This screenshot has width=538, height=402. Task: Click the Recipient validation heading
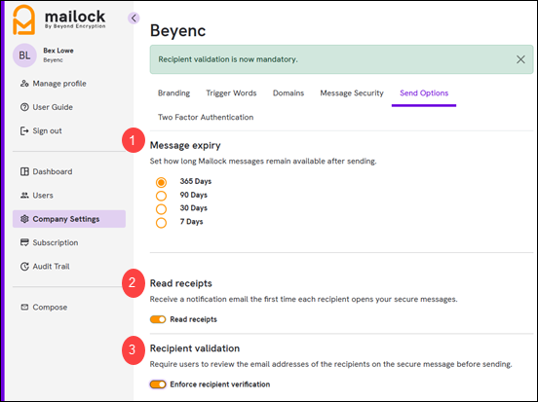(195, 348)
